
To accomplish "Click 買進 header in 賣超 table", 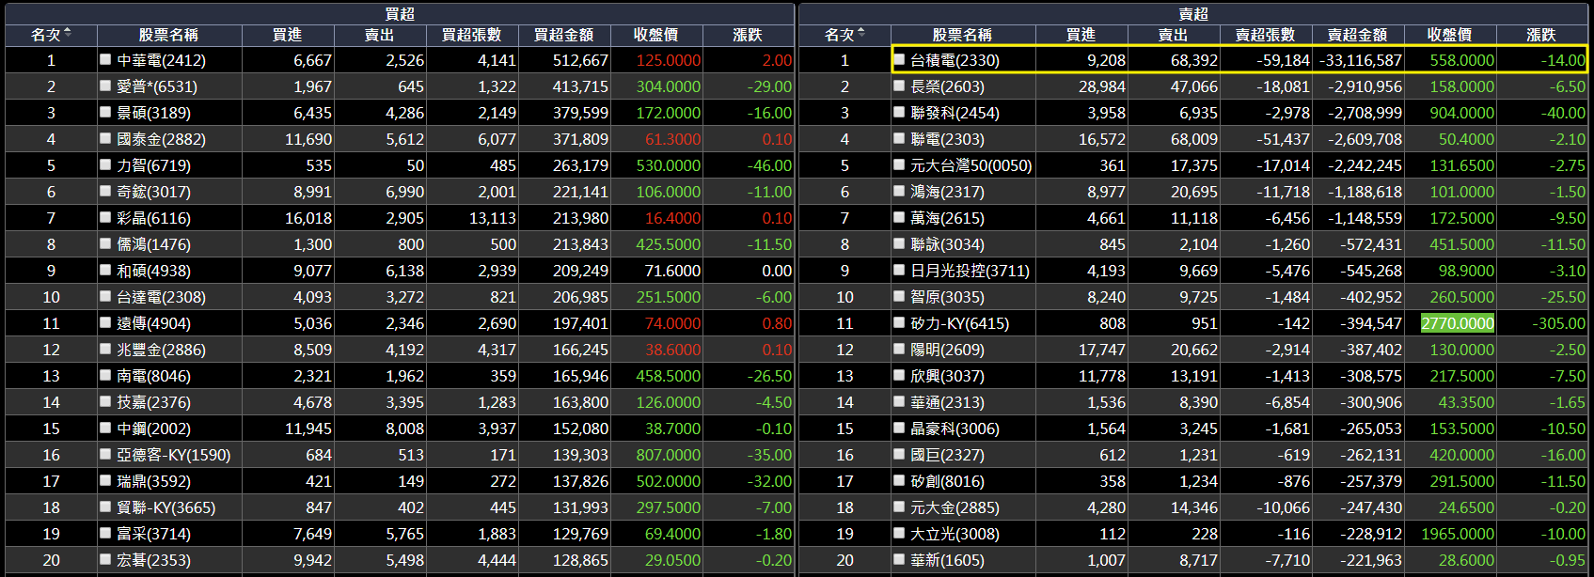I will tap(1081, 35).
